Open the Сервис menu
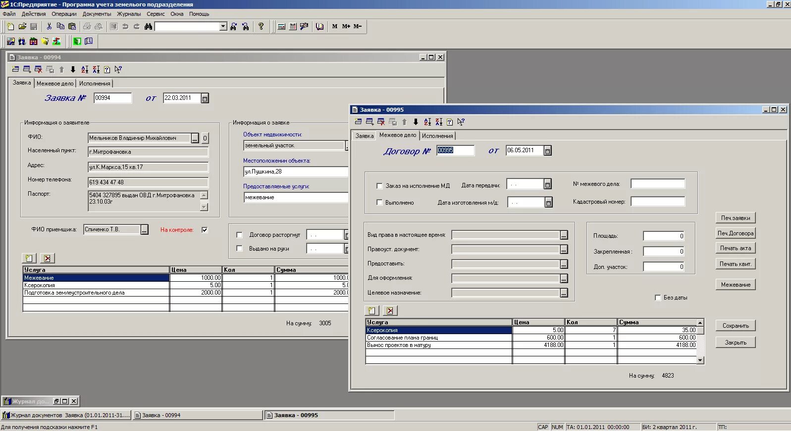 click(156, 14)
